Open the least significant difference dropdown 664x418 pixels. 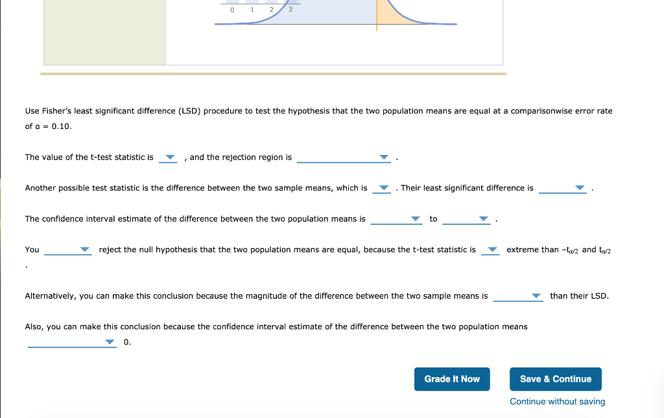click(580, 188)
